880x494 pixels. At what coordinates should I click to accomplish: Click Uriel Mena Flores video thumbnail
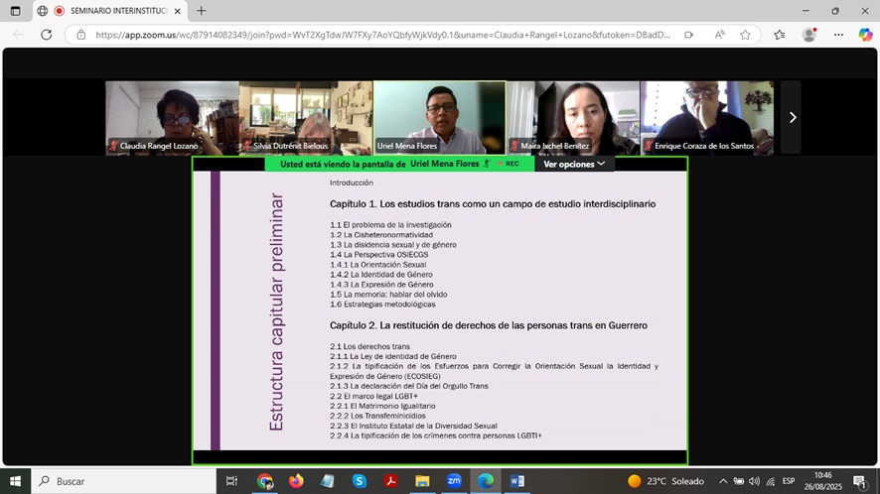coord(439,117)
